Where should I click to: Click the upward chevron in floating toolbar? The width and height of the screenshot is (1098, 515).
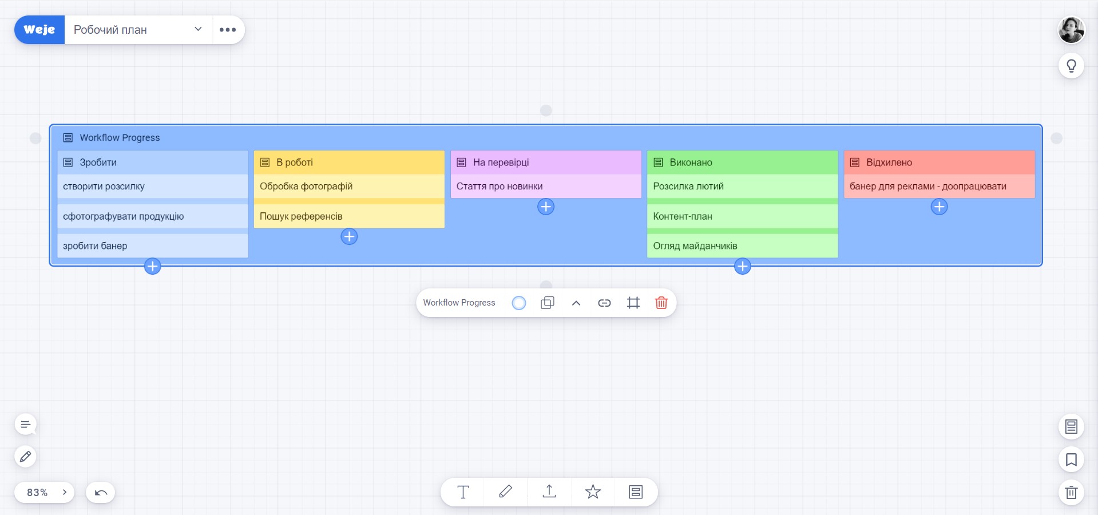576,303
